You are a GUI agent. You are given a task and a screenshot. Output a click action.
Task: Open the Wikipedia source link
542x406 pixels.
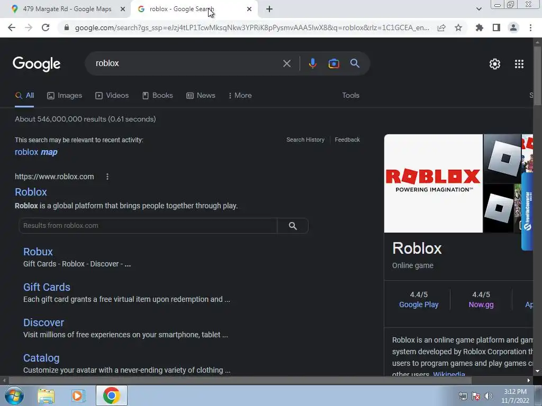point(449,374)
